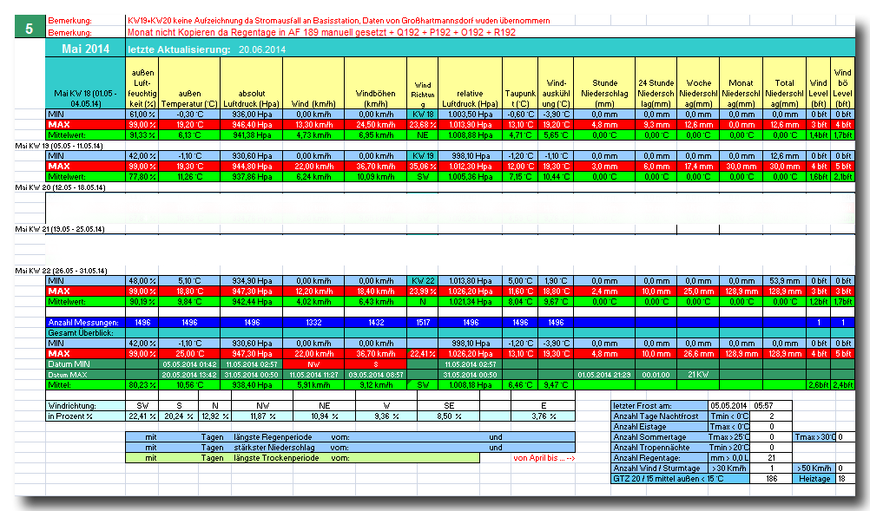Click the value 53,9 mm
The height and width of the screenshot is (511, 870).
(784, 281)
